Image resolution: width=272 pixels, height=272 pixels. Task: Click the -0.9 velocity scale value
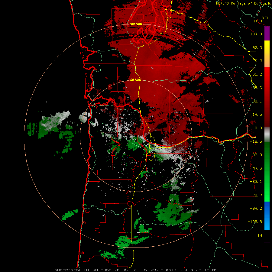[x=257, y=128]
